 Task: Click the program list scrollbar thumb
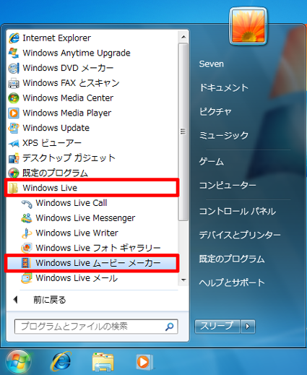tap(183, 132)
